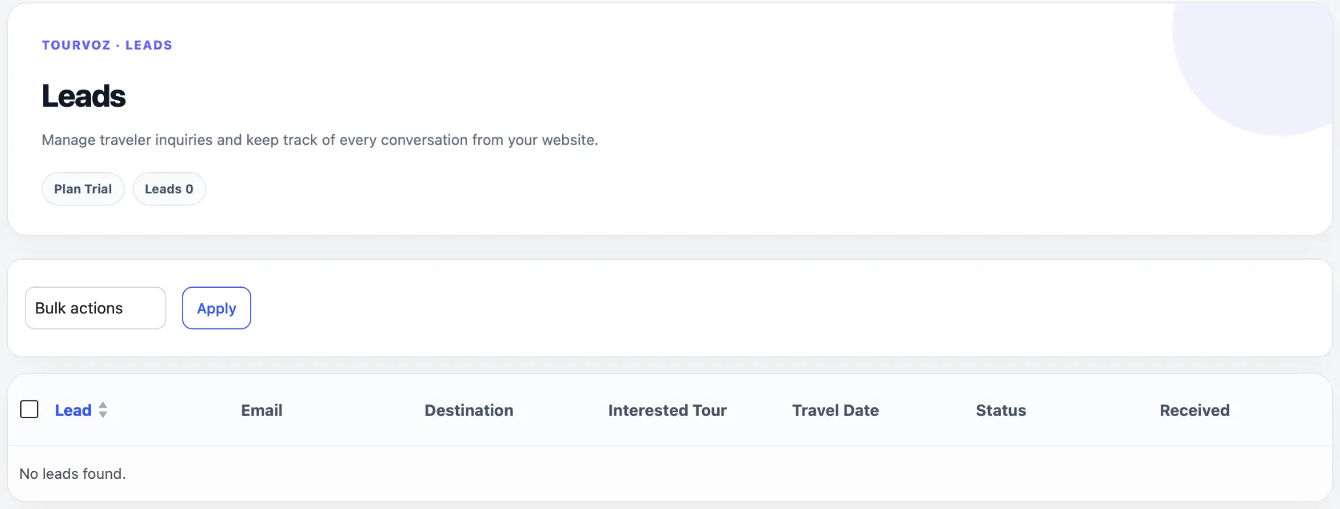Click the Apply button

click(x=217, y=308)
